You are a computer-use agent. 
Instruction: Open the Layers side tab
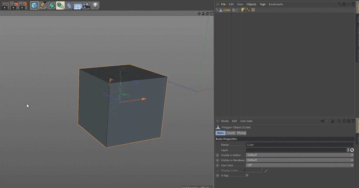coord(357,139)
